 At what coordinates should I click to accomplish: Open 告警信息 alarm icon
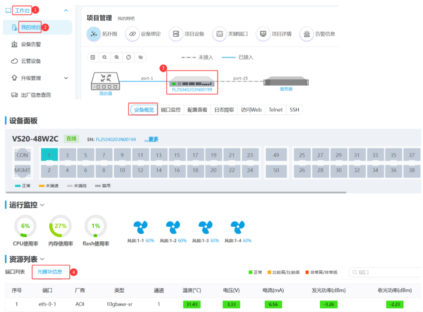click(307, 34)
